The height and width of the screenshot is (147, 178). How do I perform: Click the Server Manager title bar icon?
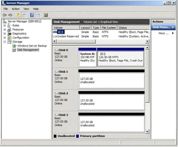[x=4, y=3]
